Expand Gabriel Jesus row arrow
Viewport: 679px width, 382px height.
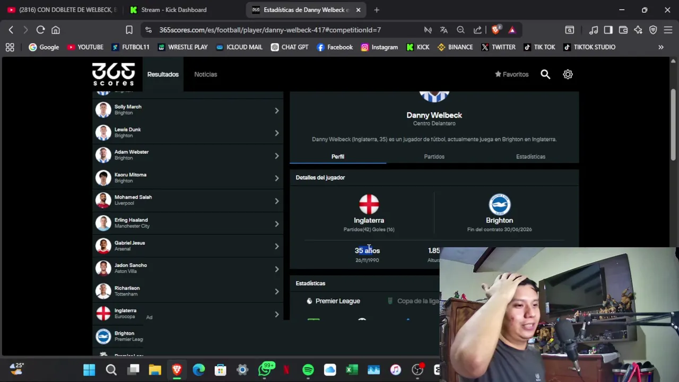(x=276, y=246)
